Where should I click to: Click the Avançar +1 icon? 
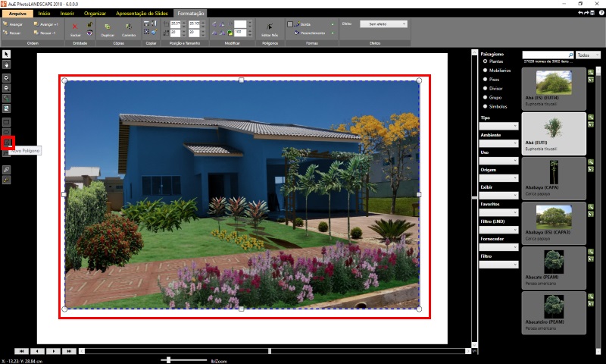[36, 24]
